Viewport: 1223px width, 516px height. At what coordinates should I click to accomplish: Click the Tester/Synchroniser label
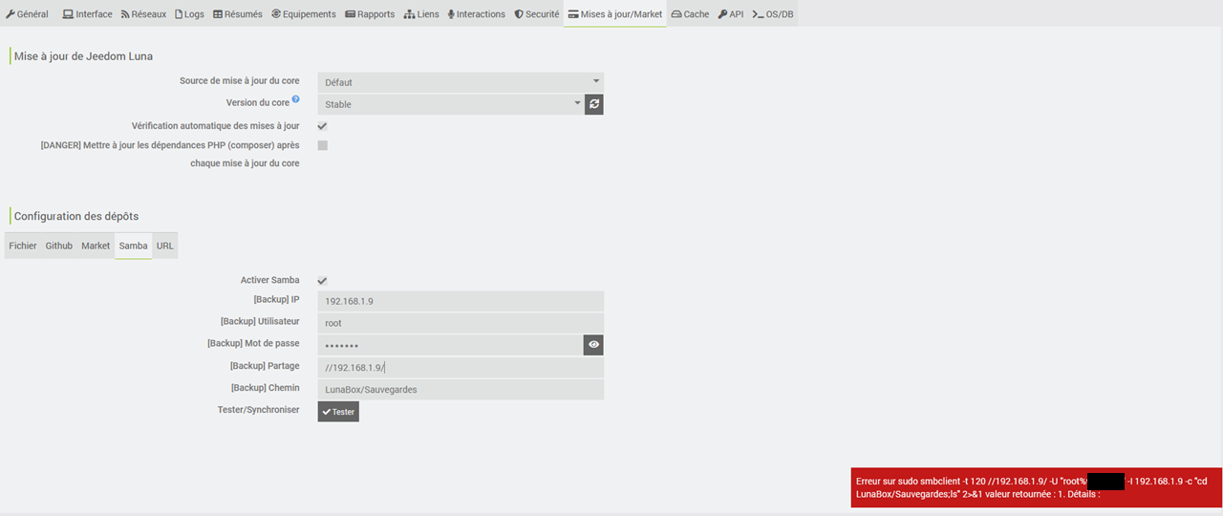pos(258,409)
